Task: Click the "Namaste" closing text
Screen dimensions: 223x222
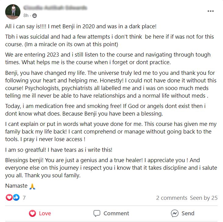Action: click(16, 186)
